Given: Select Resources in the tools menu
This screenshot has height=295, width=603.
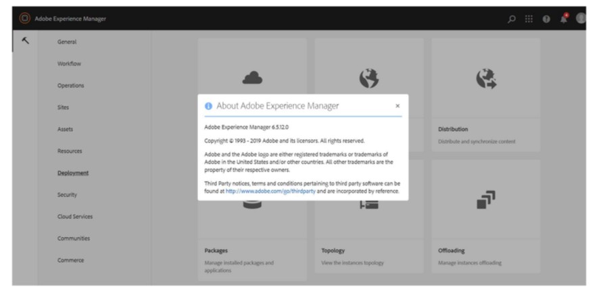Looking at the screenshot, I should [x=70, y=151].
